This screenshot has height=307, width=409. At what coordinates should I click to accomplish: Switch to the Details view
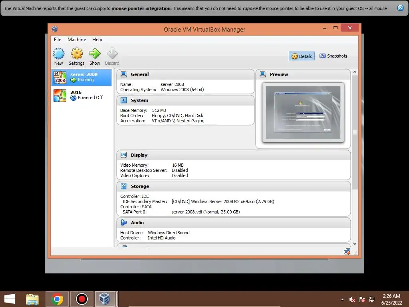[x=302, y=56]
